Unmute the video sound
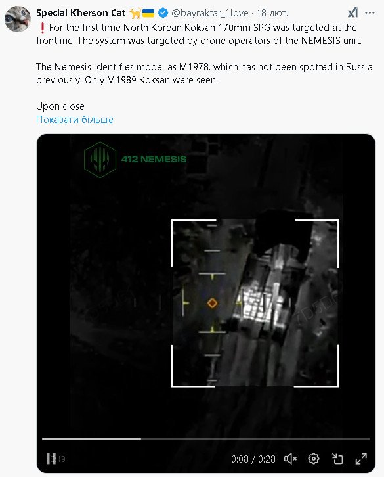The height and width of the screenshot is (477, 384). pyautogui.click(x=290, y=459)
